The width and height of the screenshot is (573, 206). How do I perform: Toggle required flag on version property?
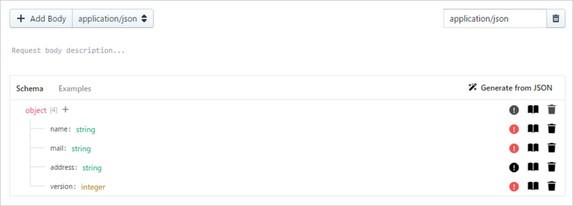click(514, 187)
